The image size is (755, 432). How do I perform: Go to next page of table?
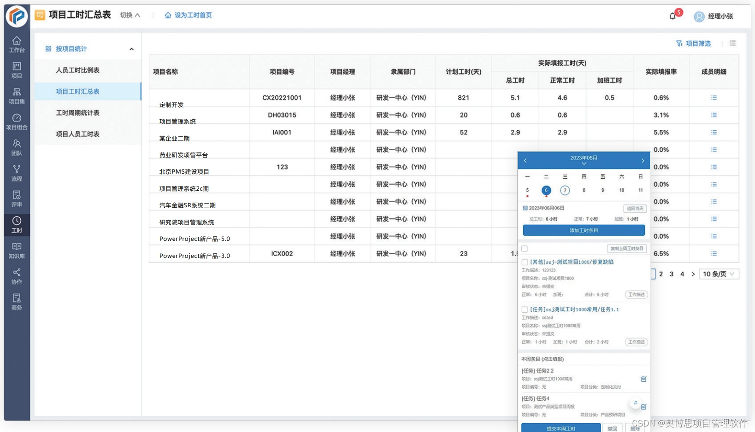693,274
